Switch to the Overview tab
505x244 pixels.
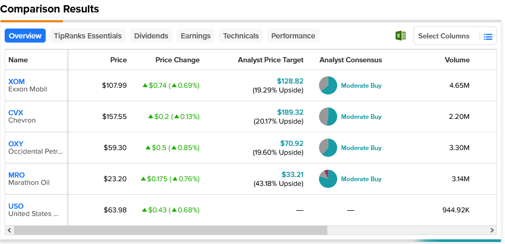pos(25,36)
